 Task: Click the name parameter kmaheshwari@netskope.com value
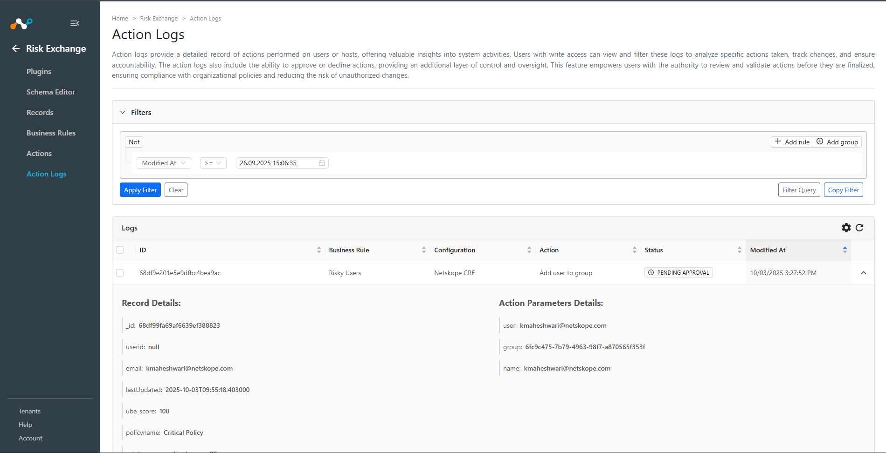[567, 368]
